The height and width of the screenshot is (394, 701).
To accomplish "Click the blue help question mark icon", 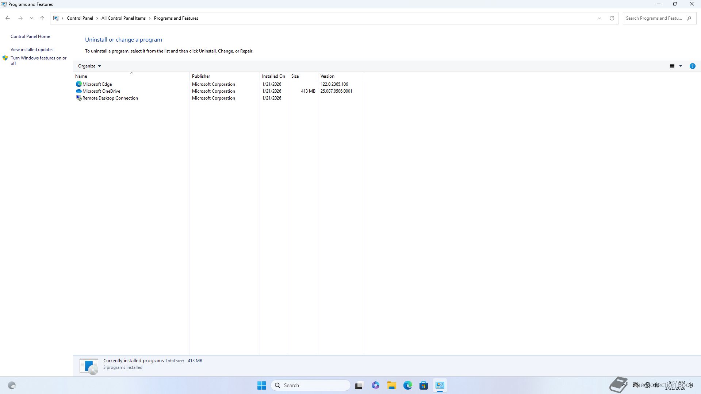I will (x=692, y=66).
